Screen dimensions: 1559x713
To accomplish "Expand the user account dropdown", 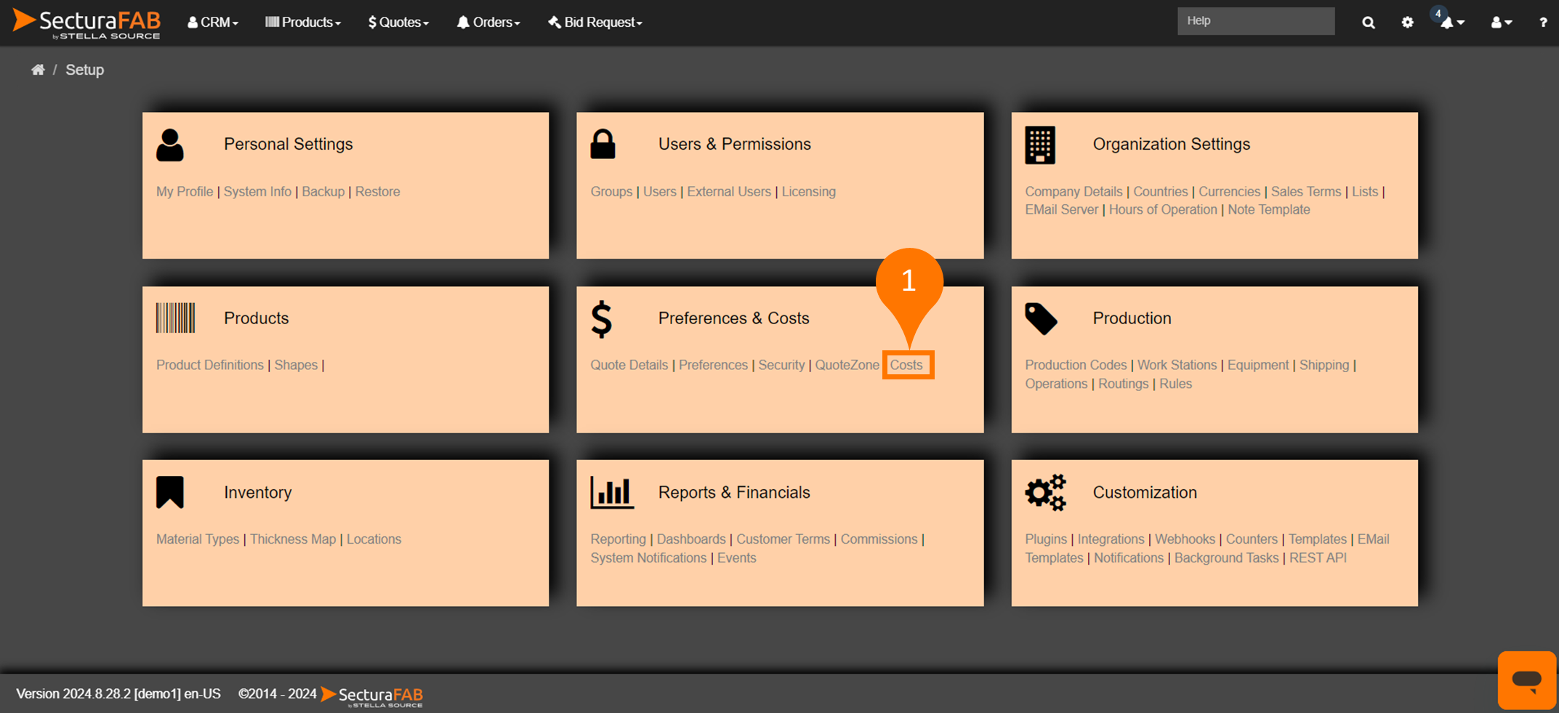I will [1501, 23].
